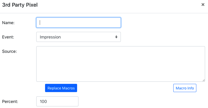The height and width of the screenshot is (108, 208).
Task: Close the 3rd Party Pixel dialog
Action: [x=203, y=5]
